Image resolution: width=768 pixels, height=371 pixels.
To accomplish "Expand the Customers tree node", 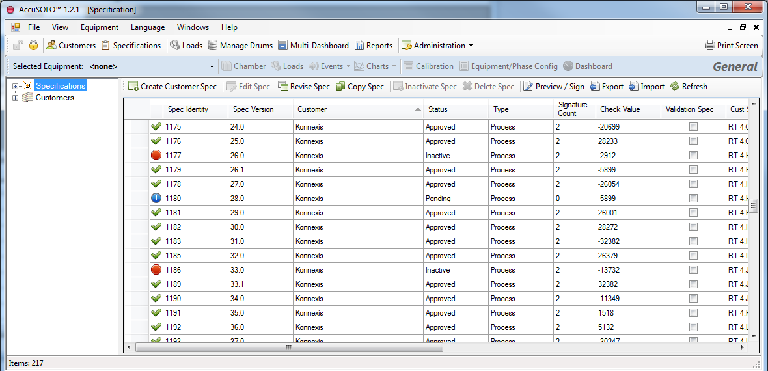I will (x=15, y=98).
